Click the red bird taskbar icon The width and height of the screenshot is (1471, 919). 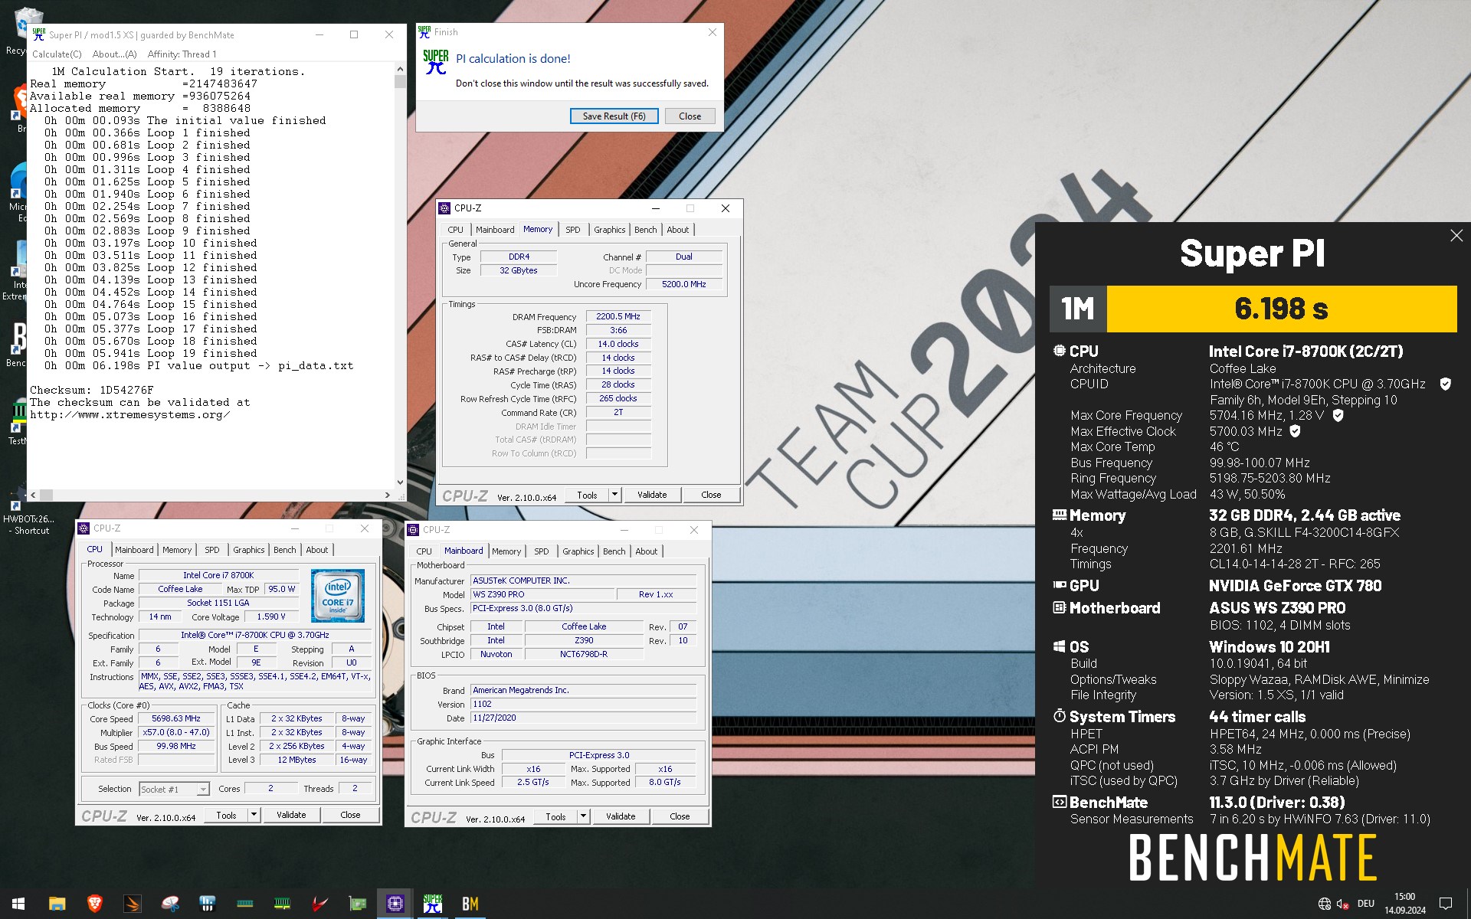tap(319, 904)
